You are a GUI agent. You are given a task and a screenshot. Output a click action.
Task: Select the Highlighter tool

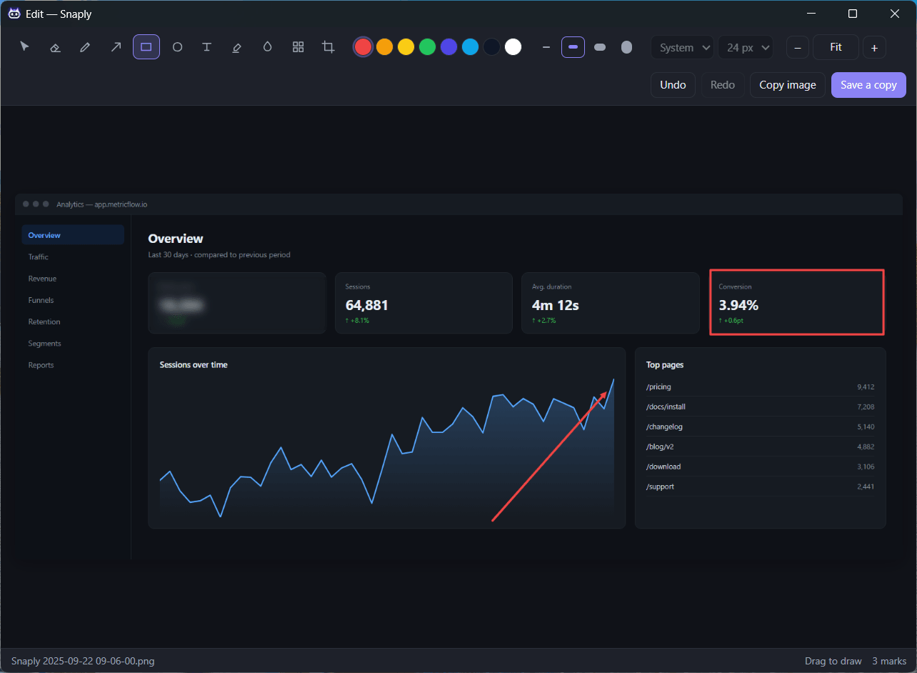click(237, 47)
